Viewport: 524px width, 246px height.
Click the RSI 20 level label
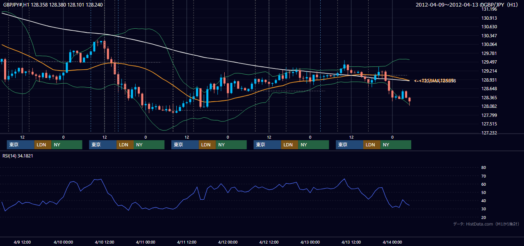coord(483,217)
